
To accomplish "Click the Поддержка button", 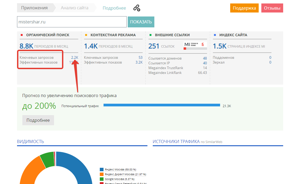I will click(x=244, y=8).
